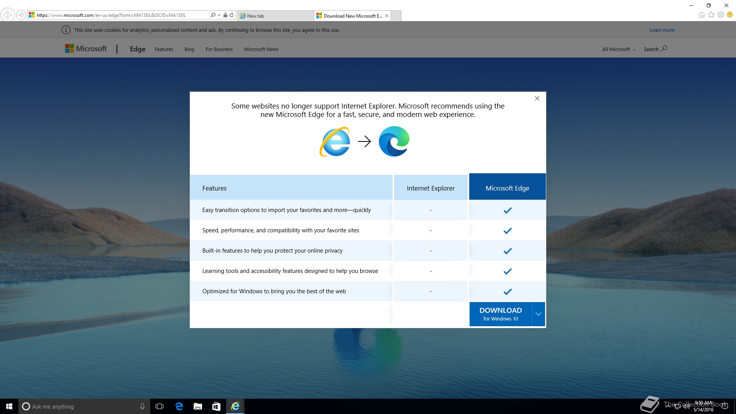Viewport: 736px width, 414px height.
Task: Click 'Optimized for Windows' row text
Action: click(274, 291)
